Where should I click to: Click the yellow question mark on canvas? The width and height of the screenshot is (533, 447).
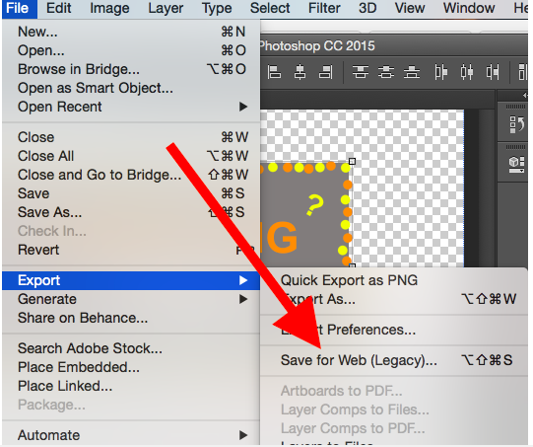click(x=315, y=205)
